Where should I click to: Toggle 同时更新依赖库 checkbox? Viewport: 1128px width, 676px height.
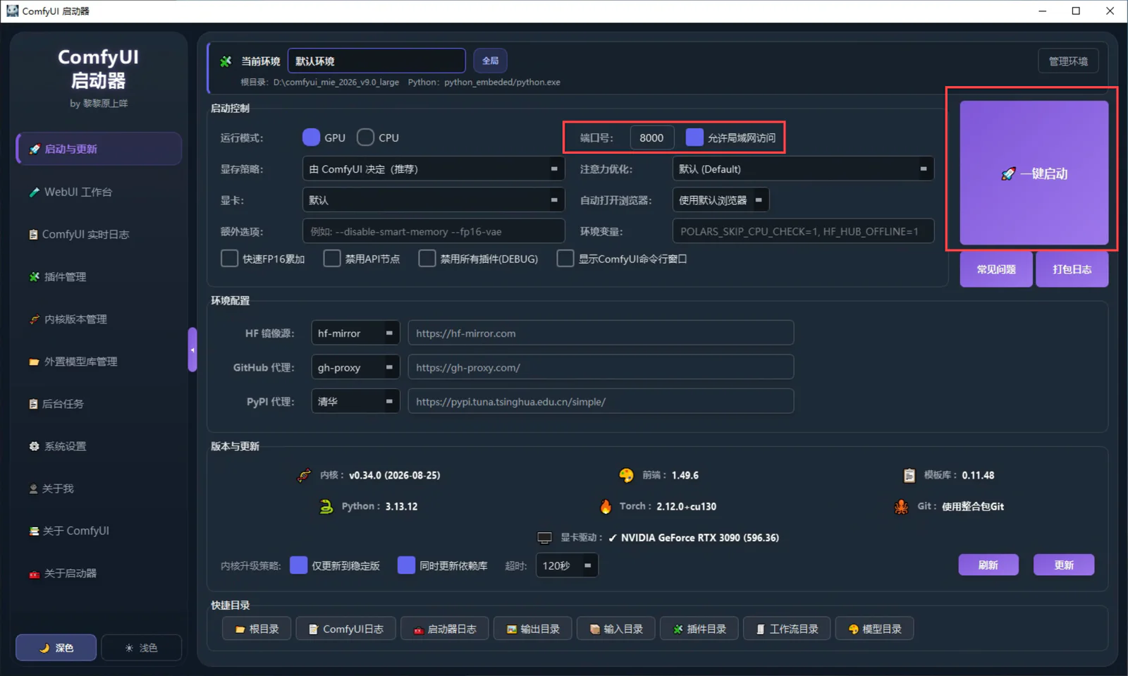406,565
